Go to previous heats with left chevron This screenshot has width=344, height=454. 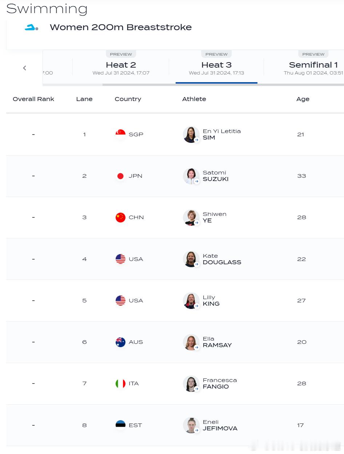(x=24, y=68)
